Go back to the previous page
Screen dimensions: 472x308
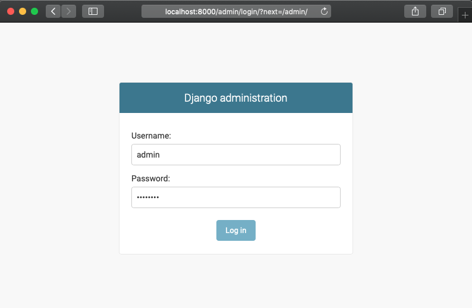[53, 11]
